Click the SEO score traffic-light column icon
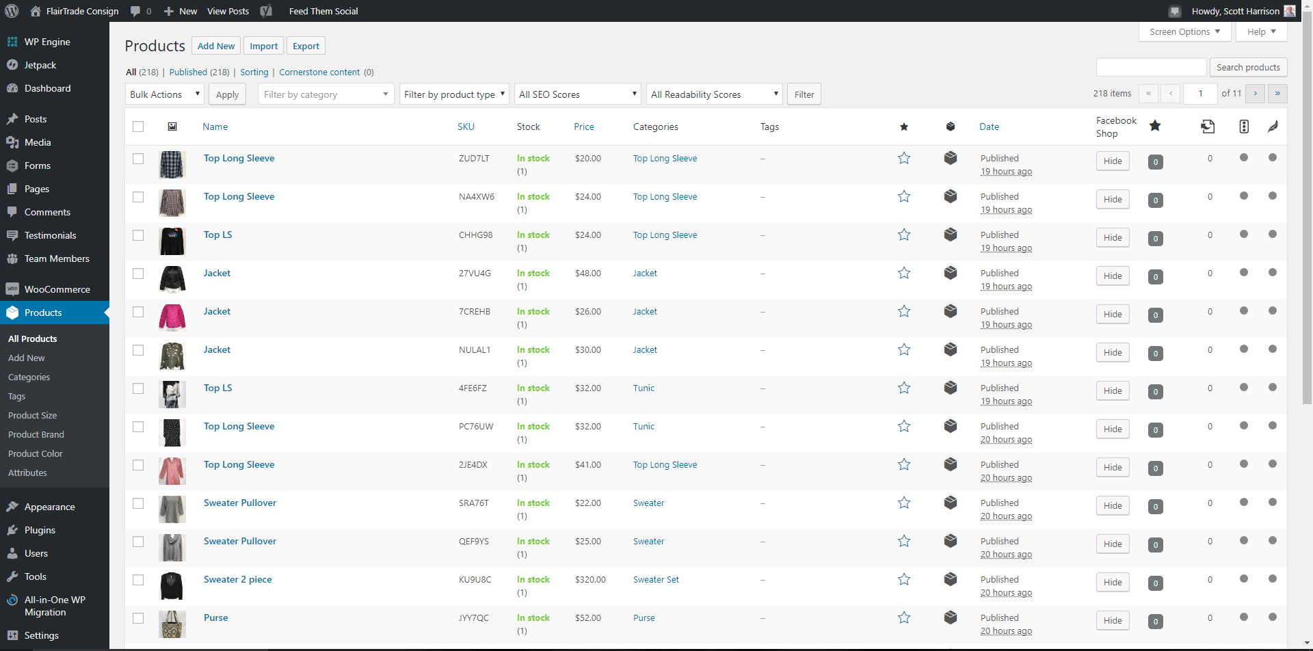The image size is (1313, 651). click(x=1244, y=127)
